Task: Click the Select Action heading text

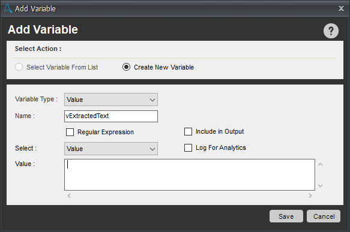Action: (38, 49)
